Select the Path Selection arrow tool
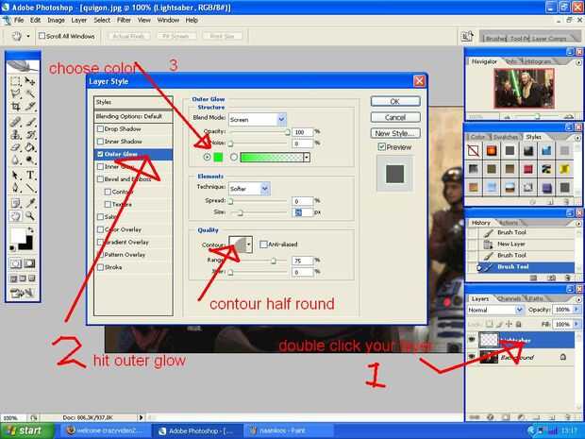 point(15,175)
